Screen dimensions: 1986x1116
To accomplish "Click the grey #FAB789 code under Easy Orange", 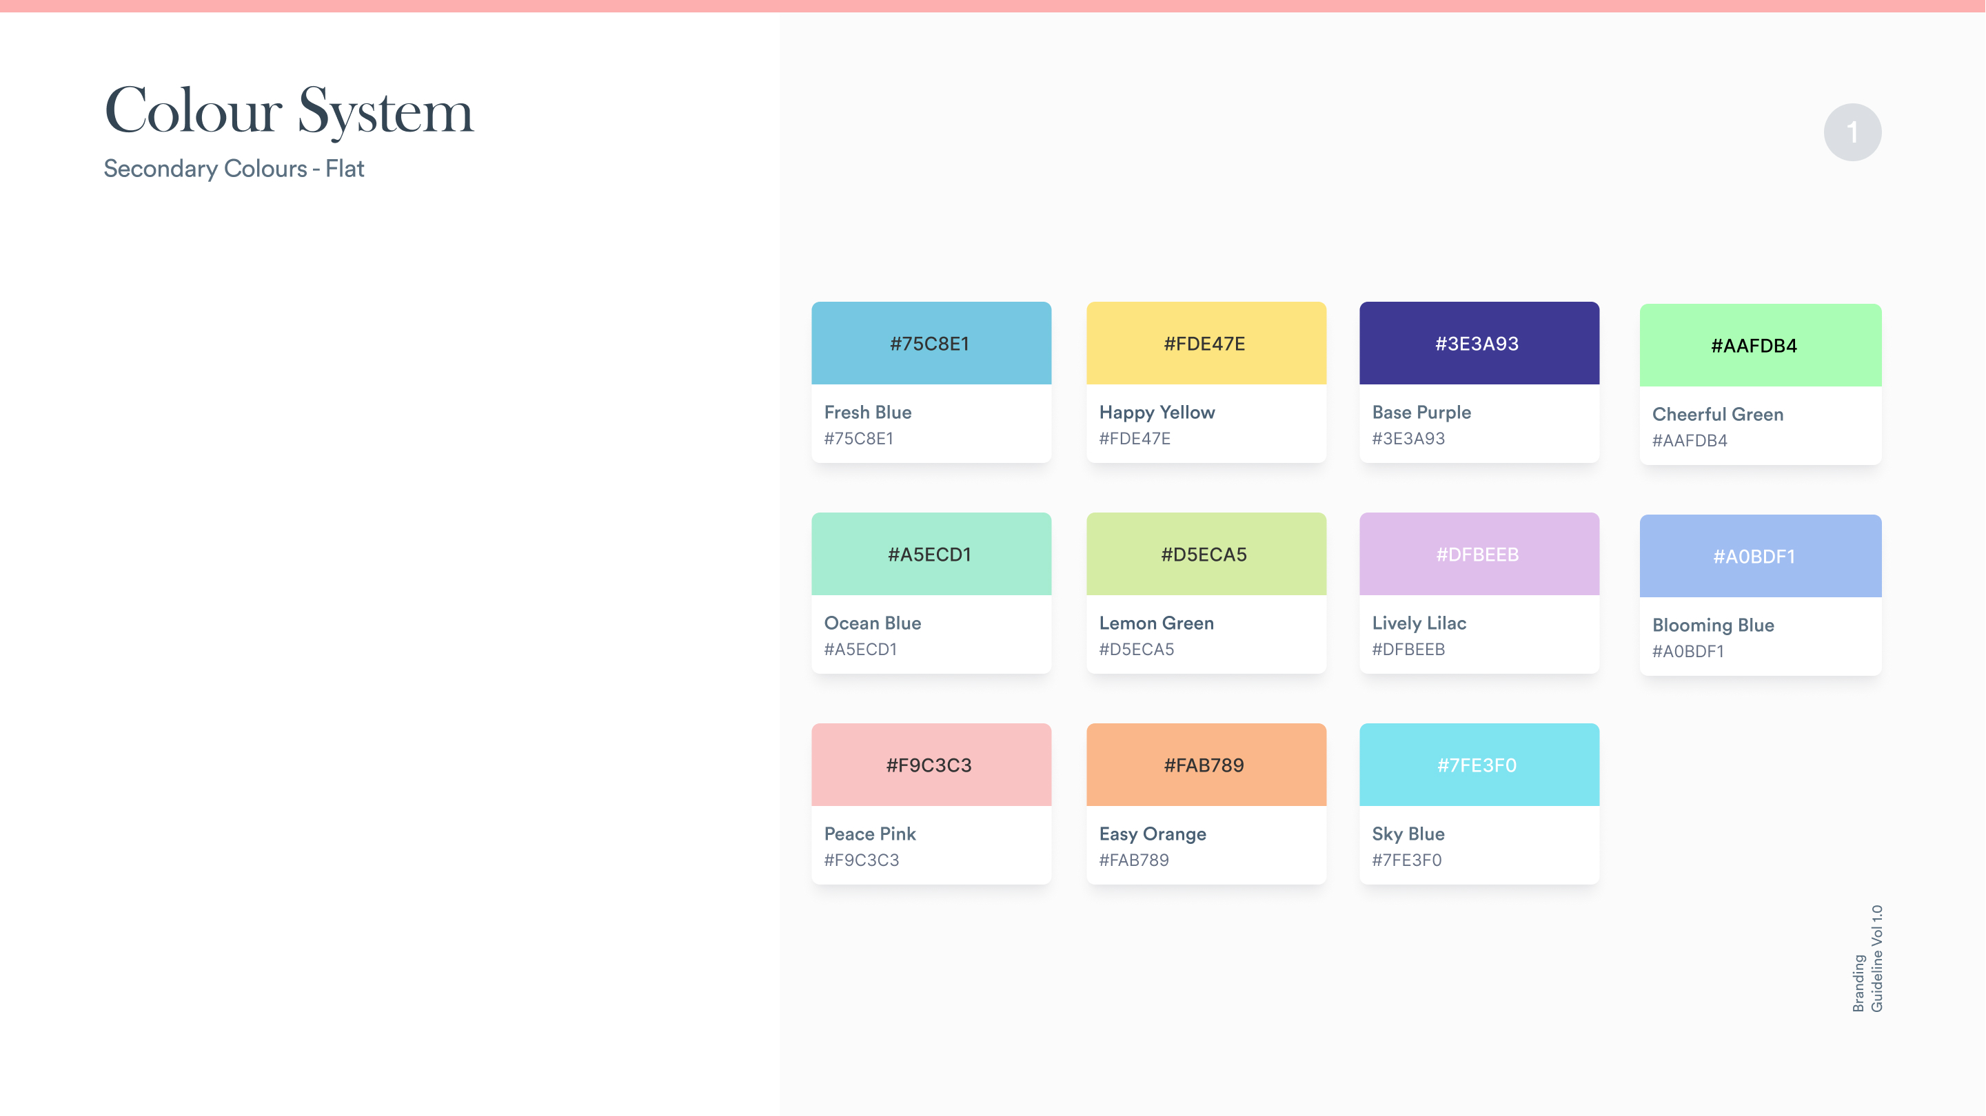I will coord(1134,860).
